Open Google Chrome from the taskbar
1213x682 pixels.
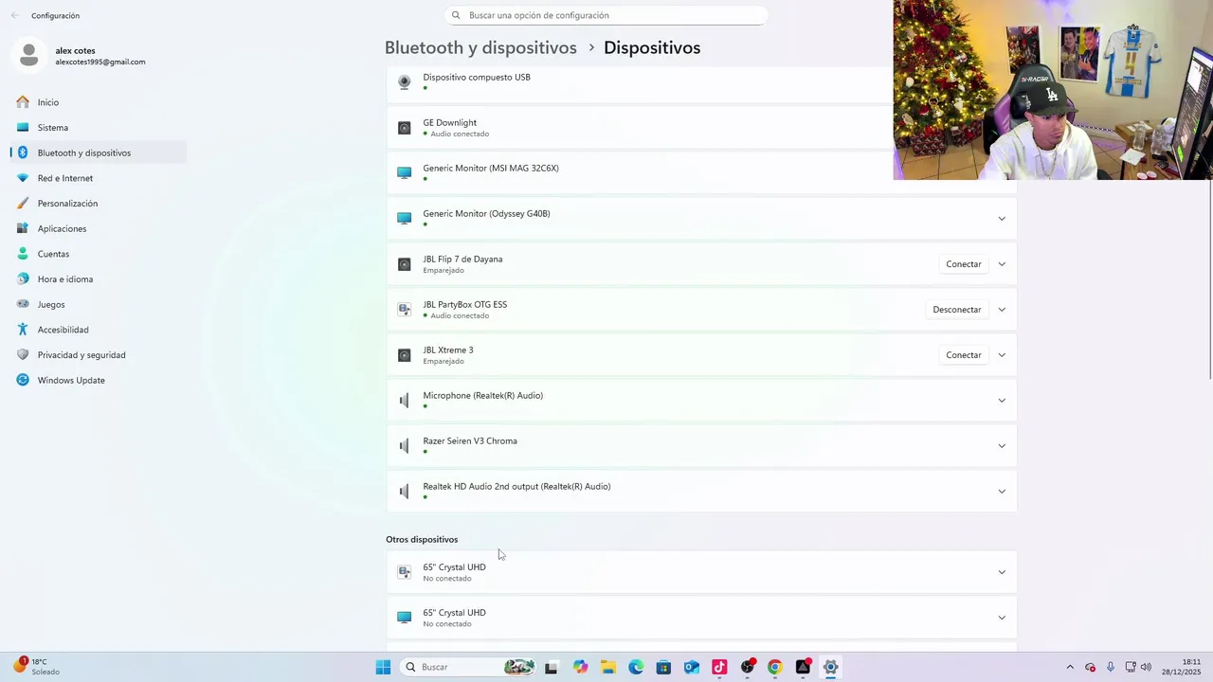click(x=775, y=667)
